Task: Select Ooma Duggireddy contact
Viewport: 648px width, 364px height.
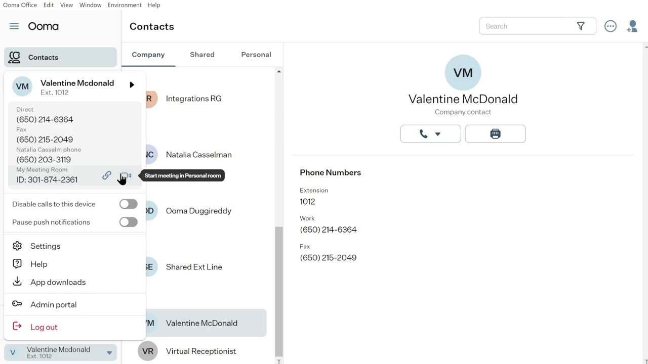Action: (198, 211)
